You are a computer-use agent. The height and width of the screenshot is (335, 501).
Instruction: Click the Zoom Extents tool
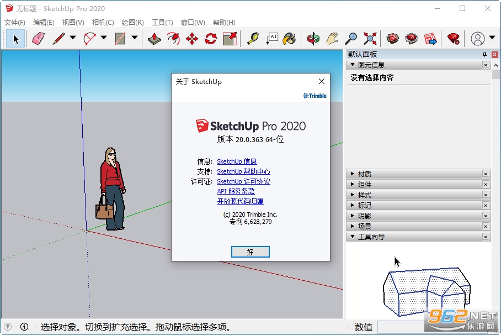(370, 39)
